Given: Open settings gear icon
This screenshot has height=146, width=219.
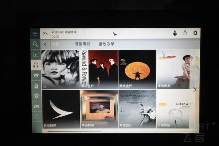Looking at the screenshot, I should click(x=195, y=33).
